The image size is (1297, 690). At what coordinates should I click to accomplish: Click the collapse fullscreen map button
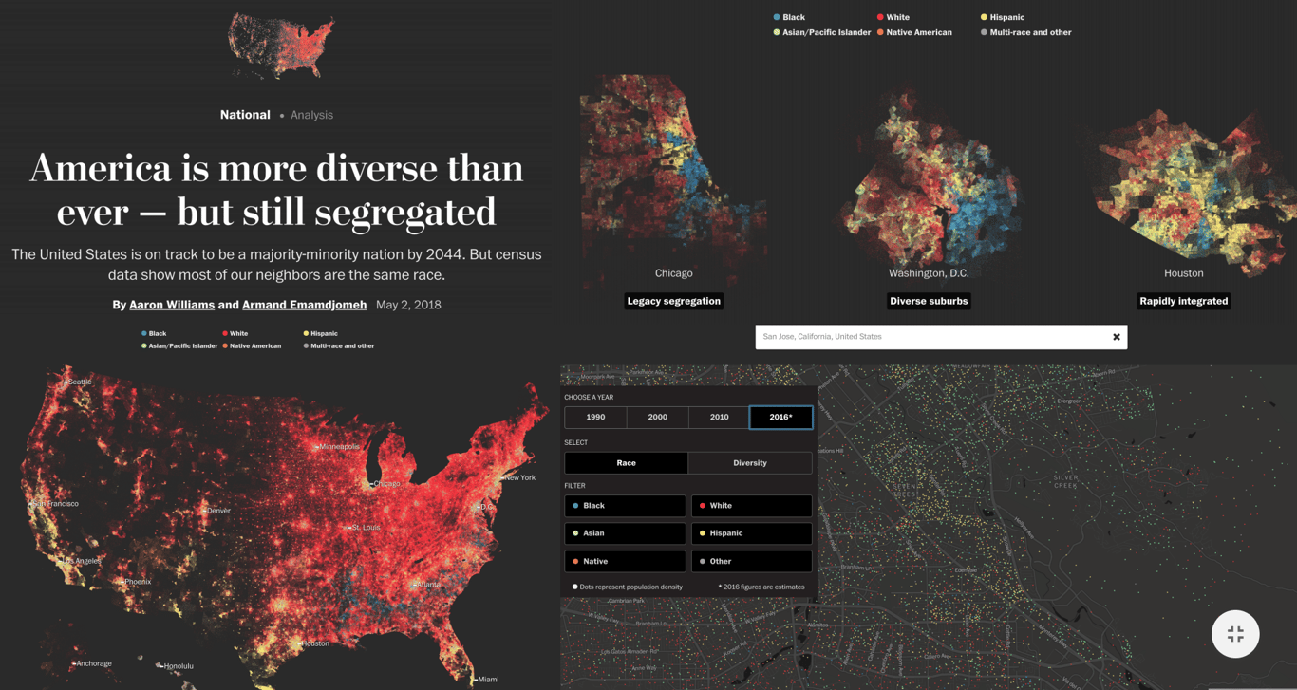click(x=1235, y=634)
